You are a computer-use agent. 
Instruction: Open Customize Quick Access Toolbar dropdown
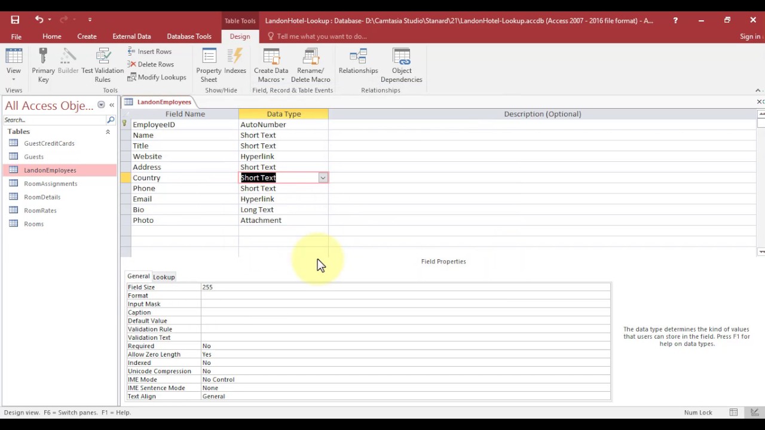click(90, 20)
